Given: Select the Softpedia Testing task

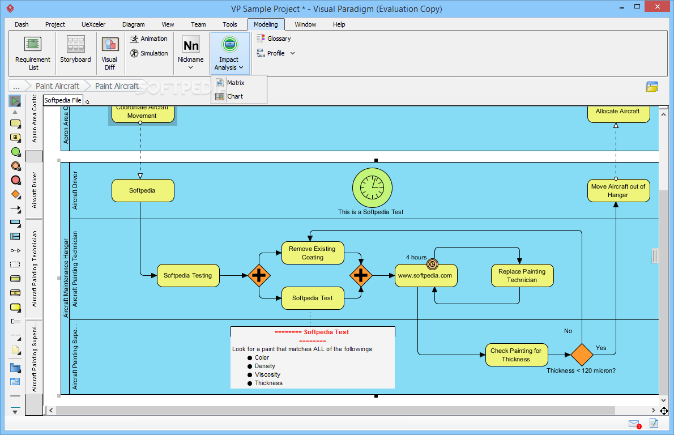Looking at the screenshot, I should 188,275.
